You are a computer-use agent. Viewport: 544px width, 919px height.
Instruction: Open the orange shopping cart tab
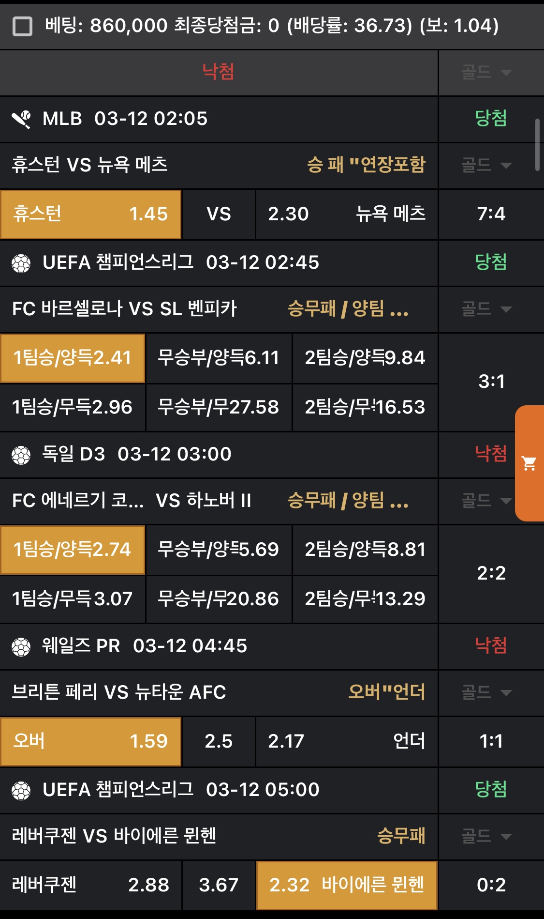[x=529, y=463]
